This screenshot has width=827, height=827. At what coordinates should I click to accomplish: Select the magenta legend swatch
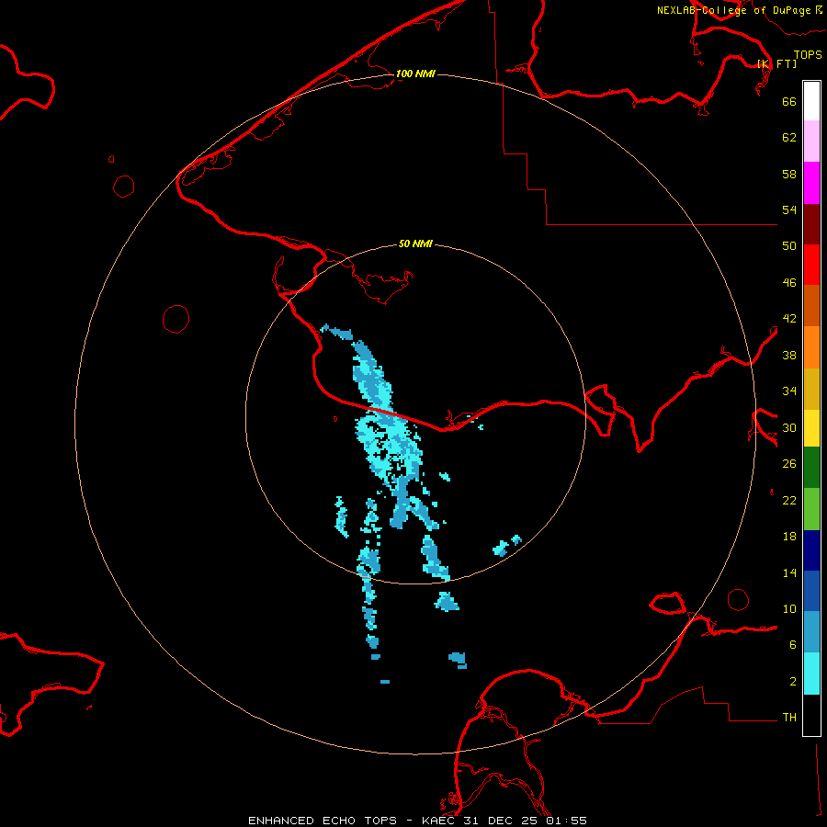[x=811, y=183]
